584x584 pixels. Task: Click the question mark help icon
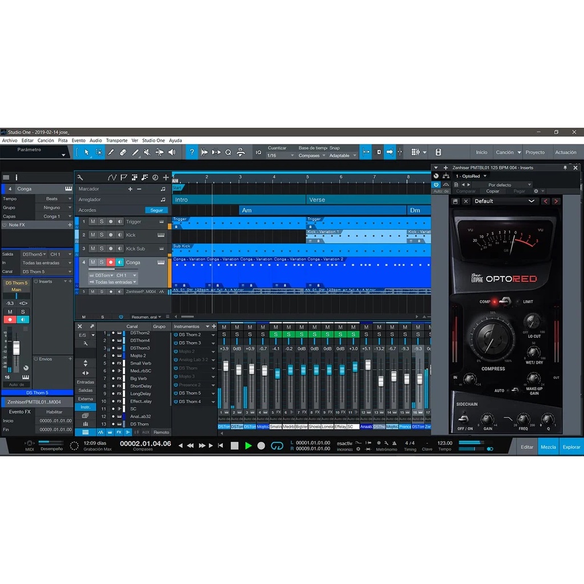click(192, 152)
